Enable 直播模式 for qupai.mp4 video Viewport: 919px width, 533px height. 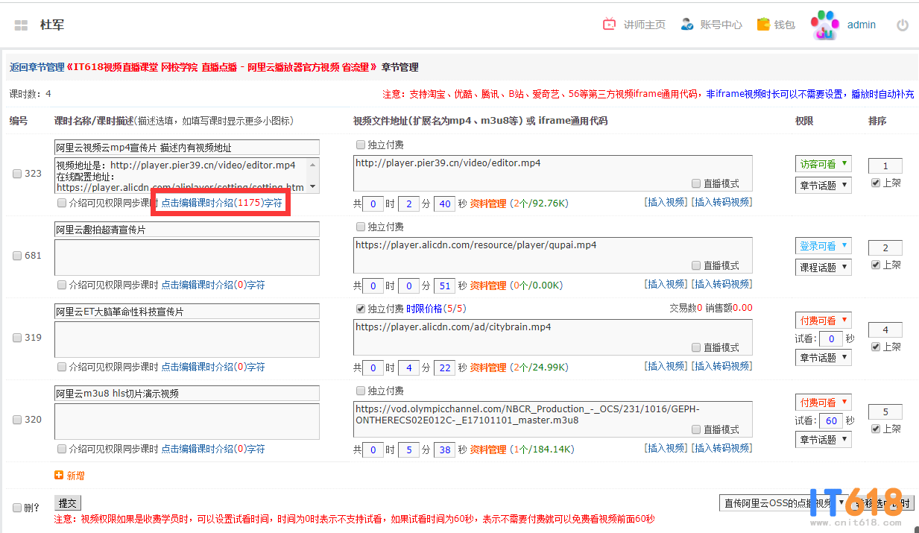[696, 265]
